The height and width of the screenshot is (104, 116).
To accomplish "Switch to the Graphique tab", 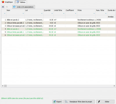I will pos(7,2).
